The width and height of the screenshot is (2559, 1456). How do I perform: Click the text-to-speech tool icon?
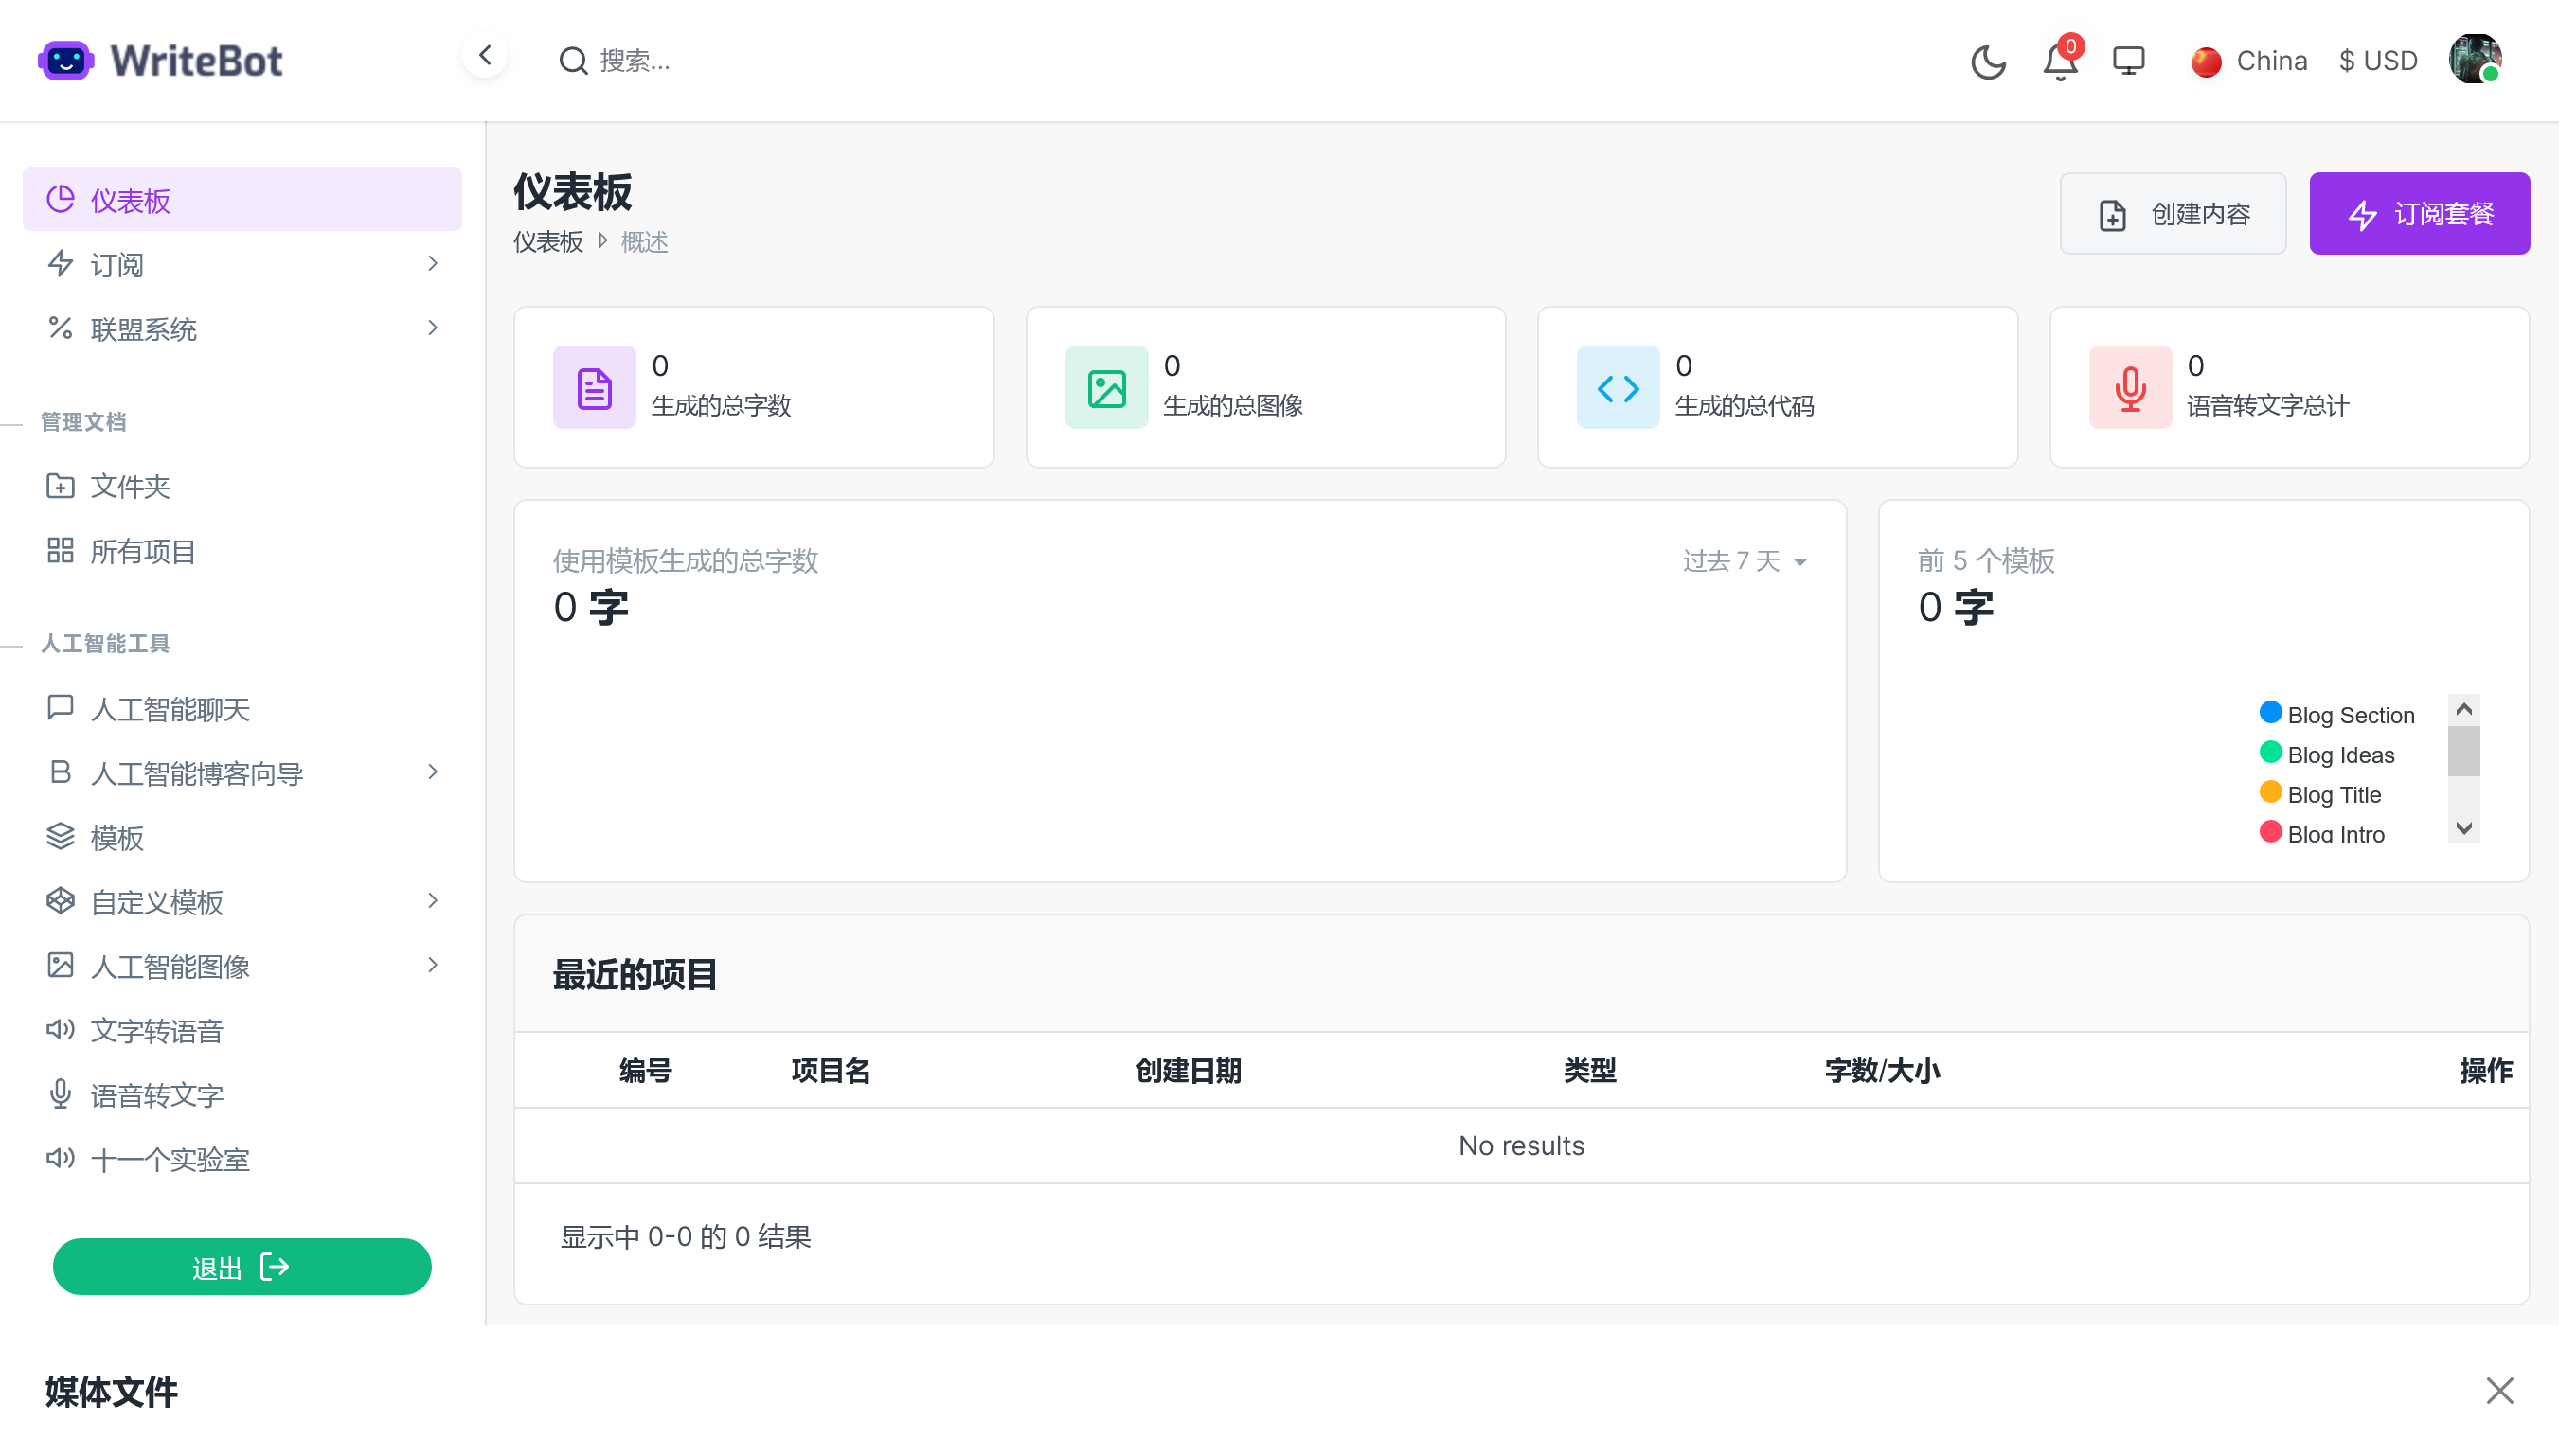click(62, 1031)
